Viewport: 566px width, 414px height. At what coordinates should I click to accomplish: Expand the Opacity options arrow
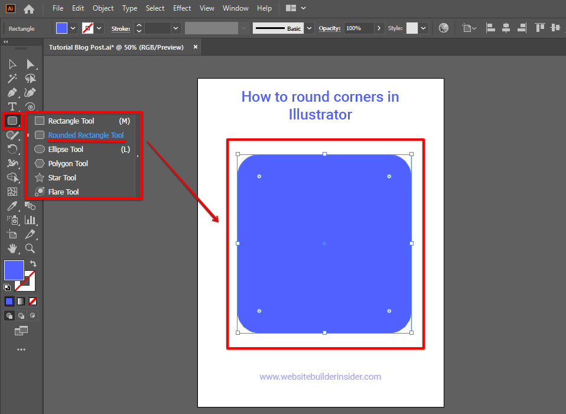pos(379,28)
